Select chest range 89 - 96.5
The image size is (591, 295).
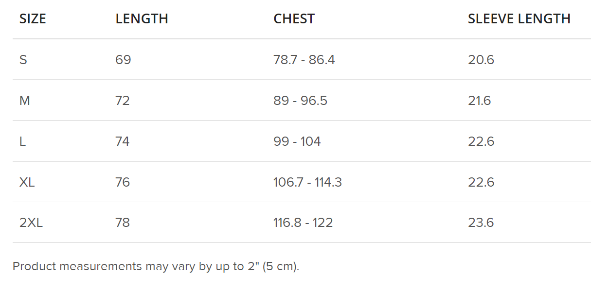(300, 101)
